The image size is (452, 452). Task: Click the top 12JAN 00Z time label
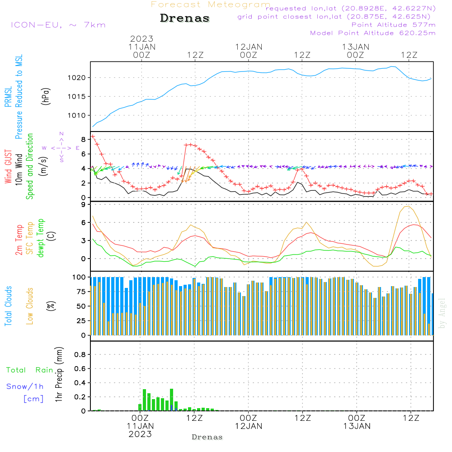[249, 51]
